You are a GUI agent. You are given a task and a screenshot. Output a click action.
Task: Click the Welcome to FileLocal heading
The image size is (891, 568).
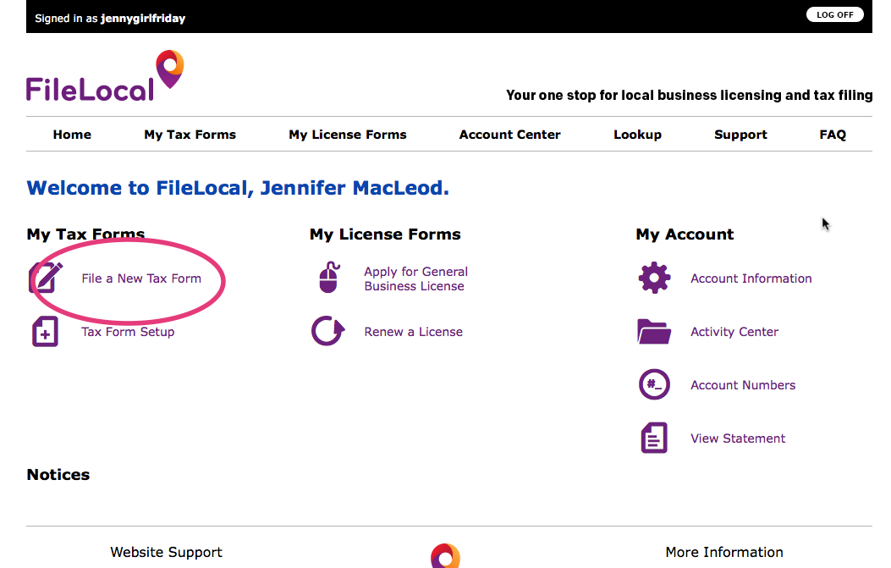click(x=238, y=188)
